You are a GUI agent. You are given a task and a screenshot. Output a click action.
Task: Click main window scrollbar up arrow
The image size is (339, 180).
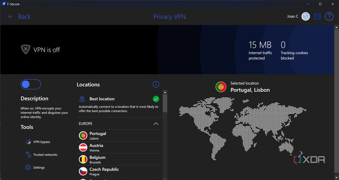click(x=336, y=28)
